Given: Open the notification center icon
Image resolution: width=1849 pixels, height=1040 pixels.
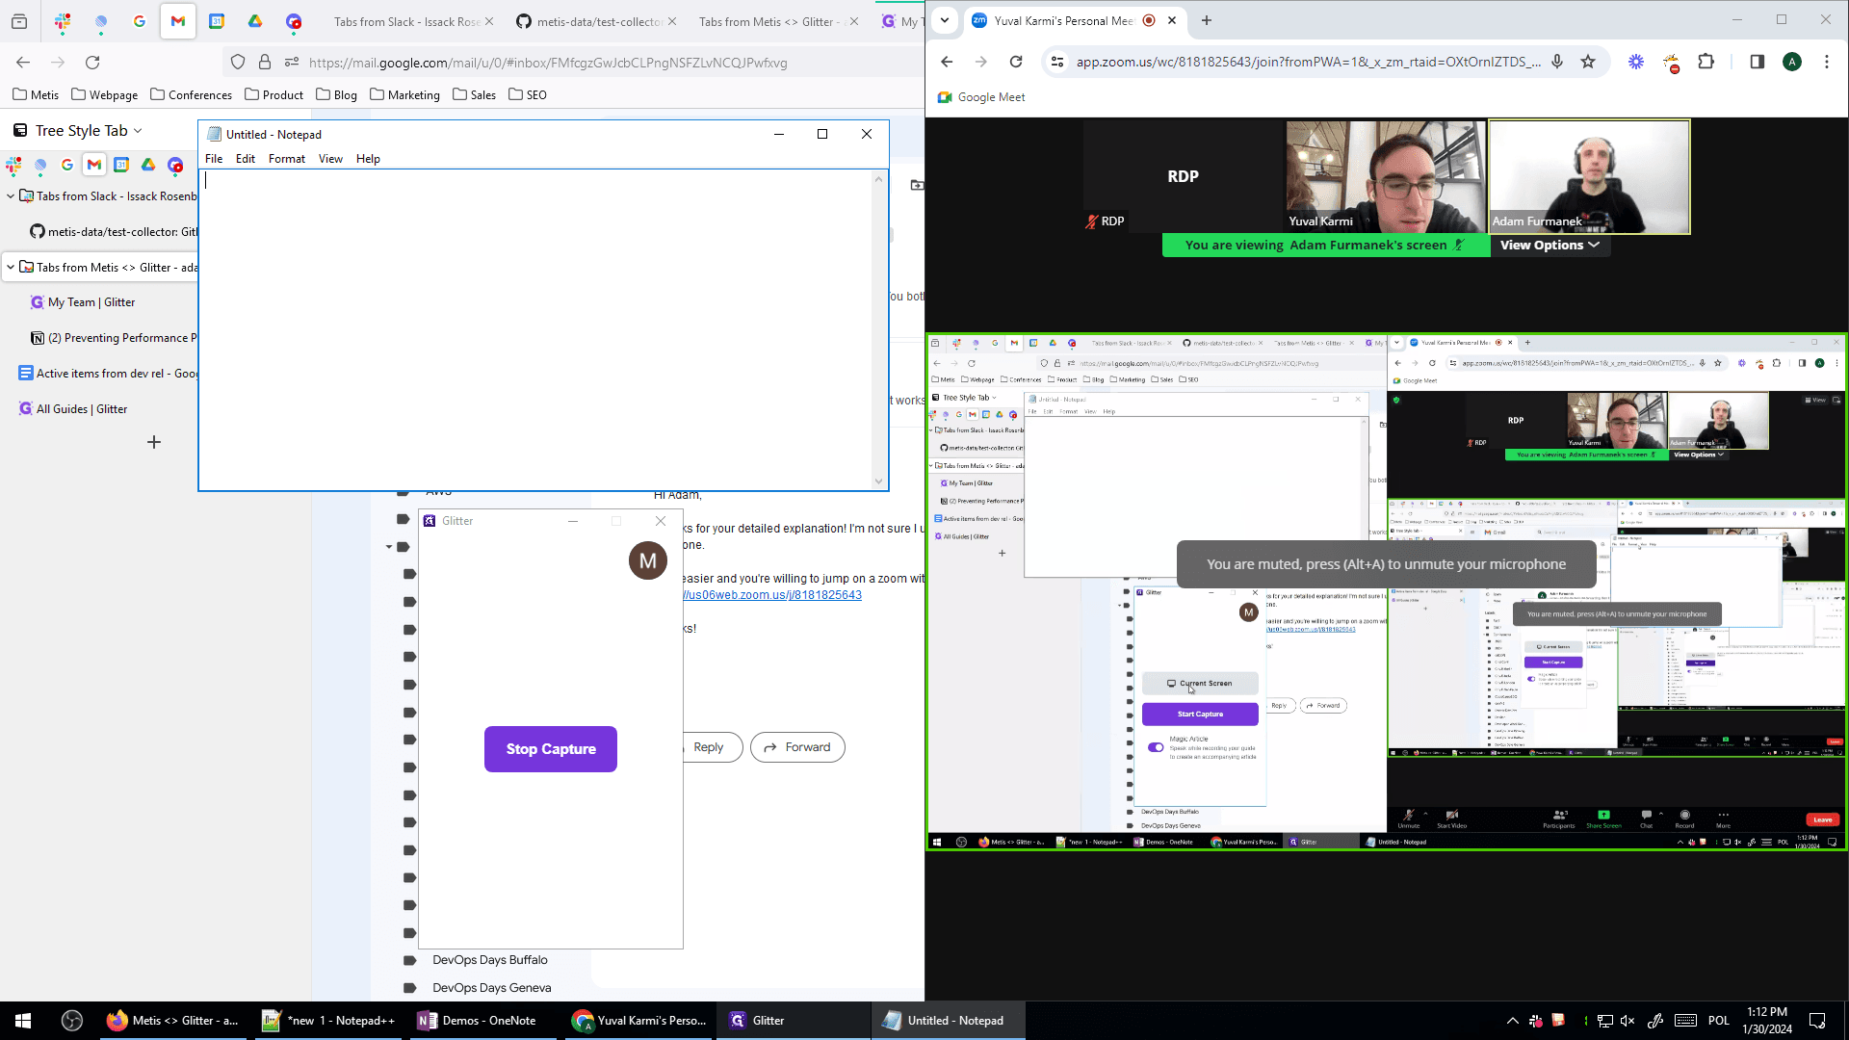Looking at the screenshot, I should pyautogui.click(x=1817, y=1021).
